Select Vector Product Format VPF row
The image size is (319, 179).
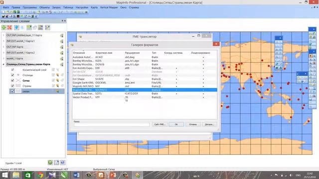click(145, 97)
